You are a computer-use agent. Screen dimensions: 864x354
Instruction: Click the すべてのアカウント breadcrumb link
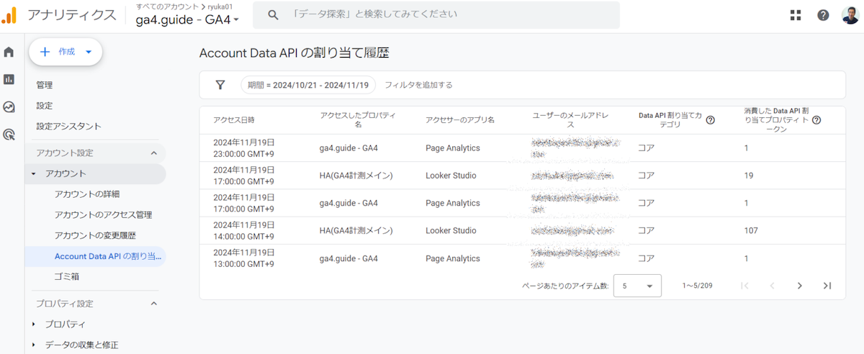(167, 6)
